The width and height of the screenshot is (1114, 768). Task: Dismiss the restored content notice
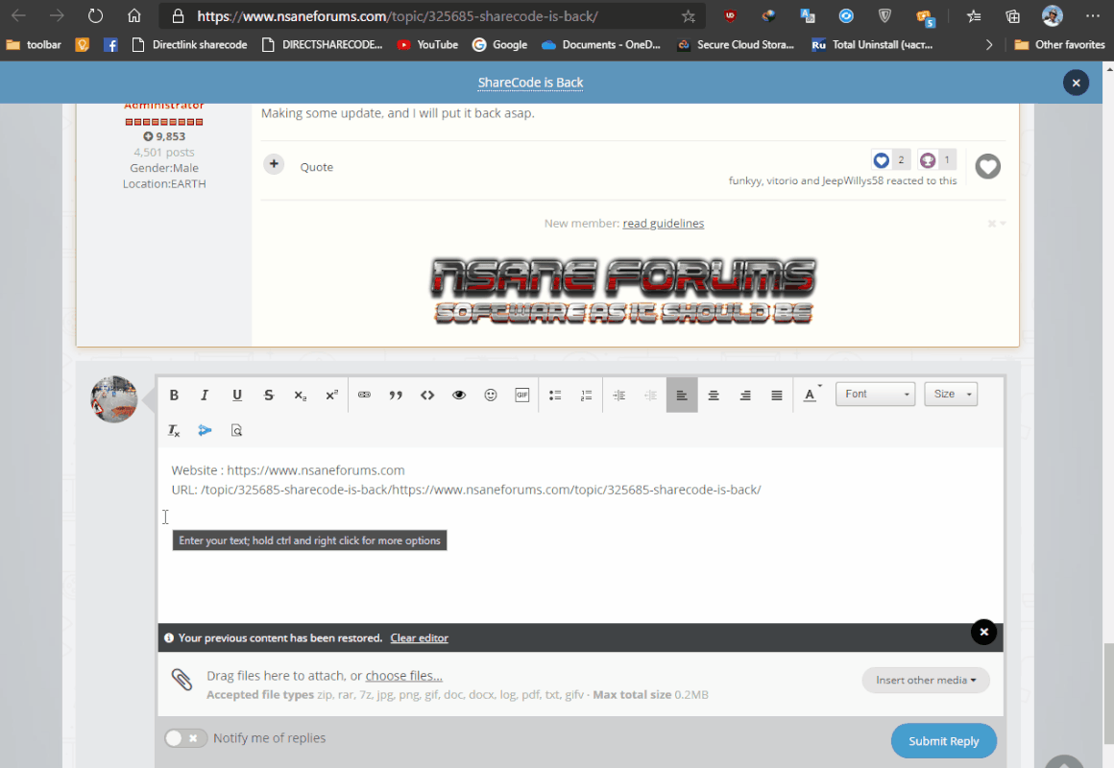tap(984, 632)
